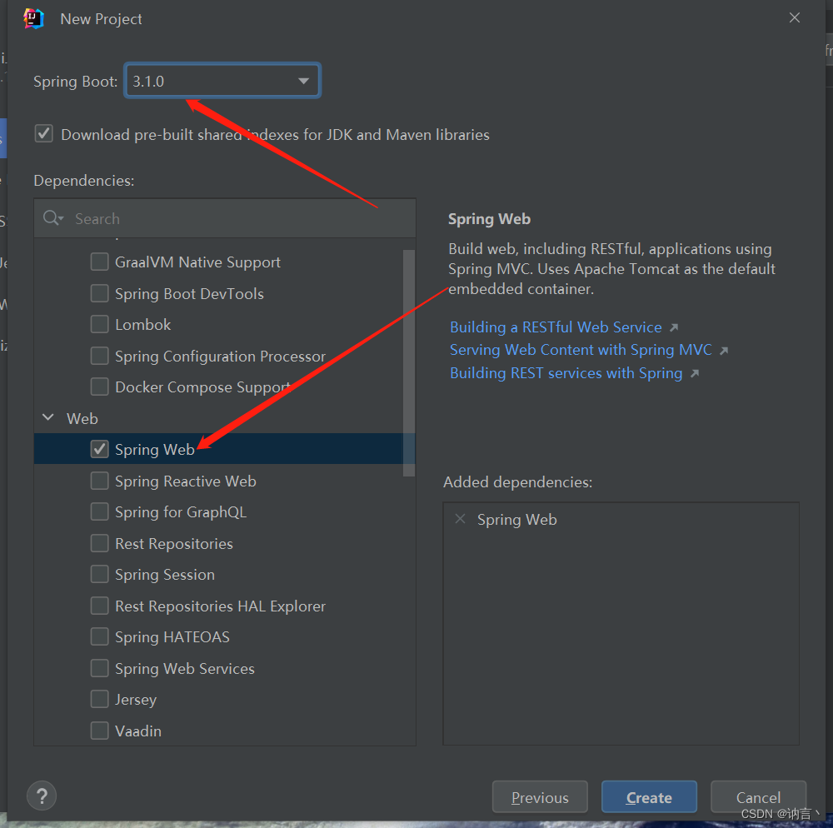Screen dimensions: 833x828
Task: Click the IntelliJ IDEA logo icon
Action: 33,19
